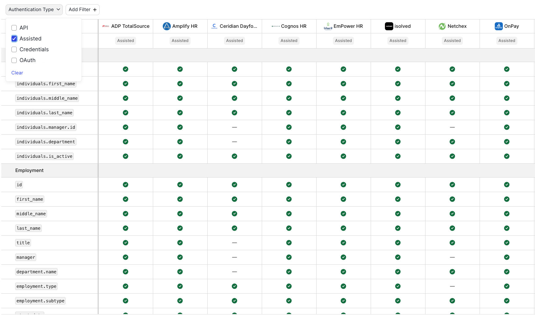Click the ADP TotalSource logo icon
535x315 pixels.
click(106, 26)
